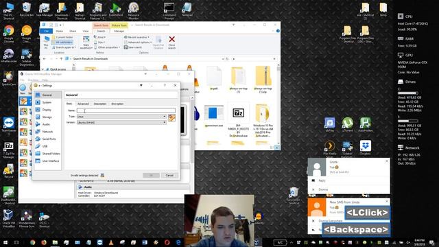
Task: Open the Shared Folders settings category
Action: tap(47, 154)
